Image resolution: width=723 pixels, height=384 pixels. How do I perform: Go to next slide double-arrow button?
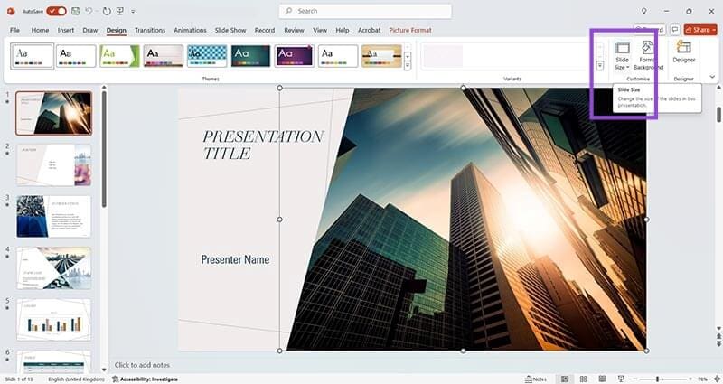click(718, 344)
